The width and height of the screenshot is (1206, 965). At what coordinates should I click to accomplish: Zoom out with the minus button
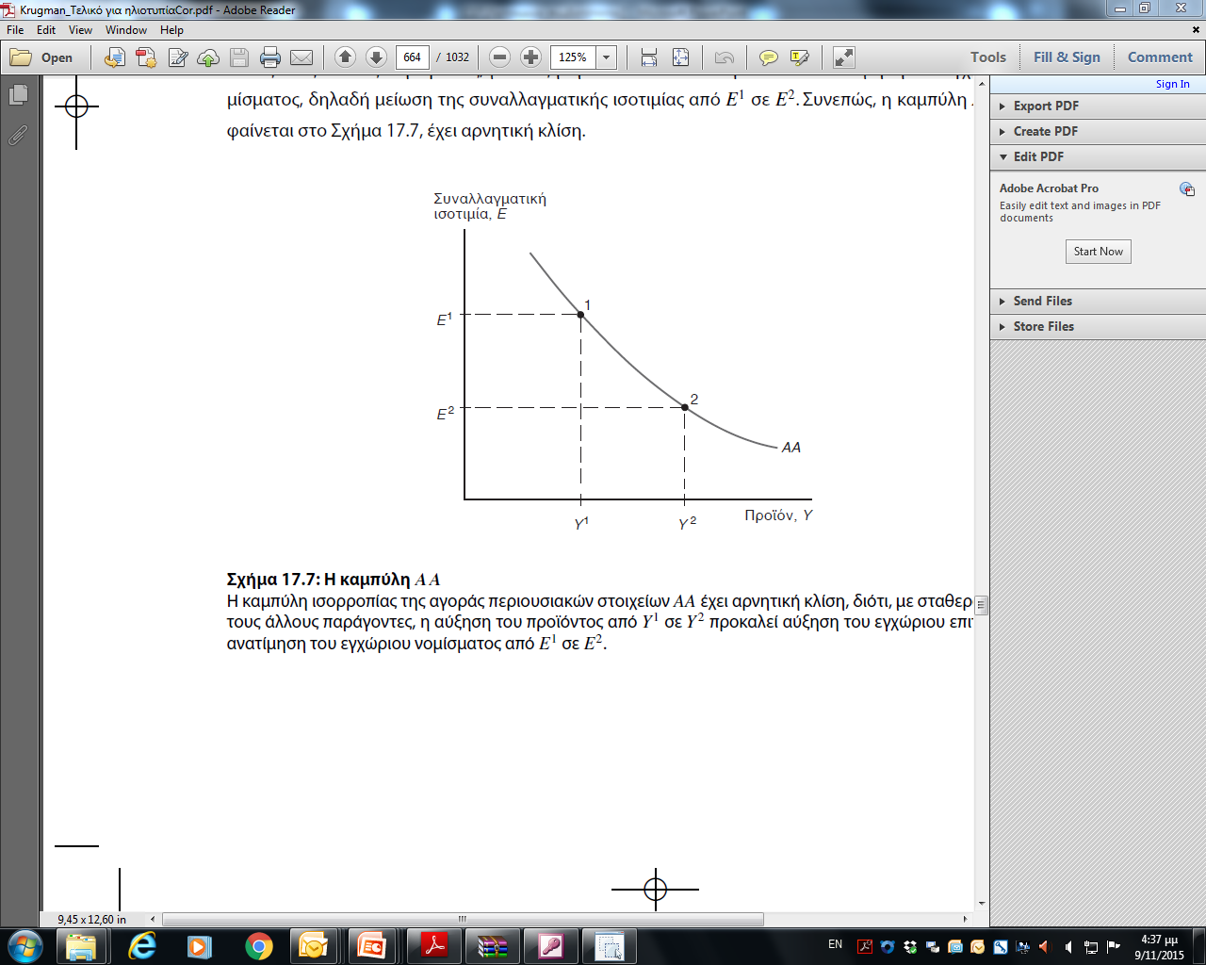coord(500,57)
